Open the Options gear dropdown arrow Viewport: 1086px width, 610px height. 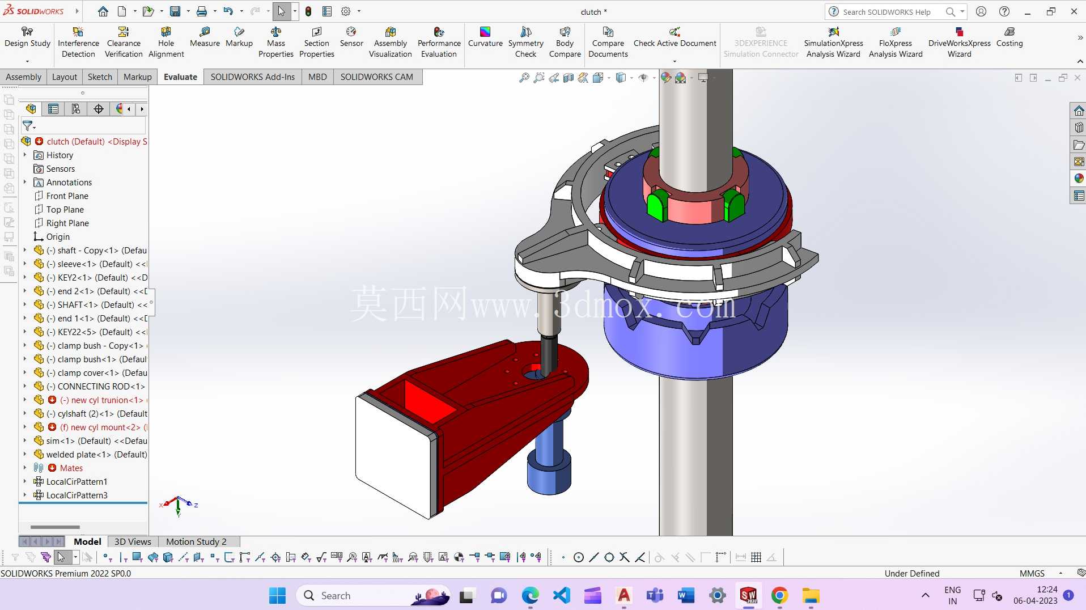[359, 11]
